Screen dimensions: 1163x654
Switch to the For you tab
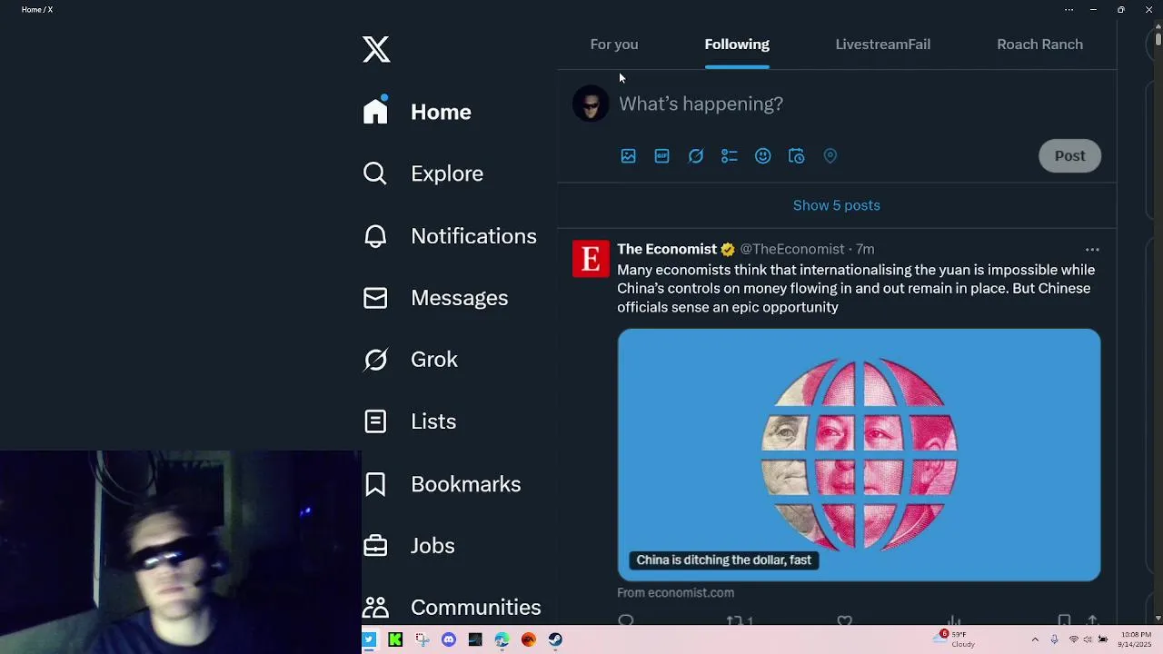(614, 45)
